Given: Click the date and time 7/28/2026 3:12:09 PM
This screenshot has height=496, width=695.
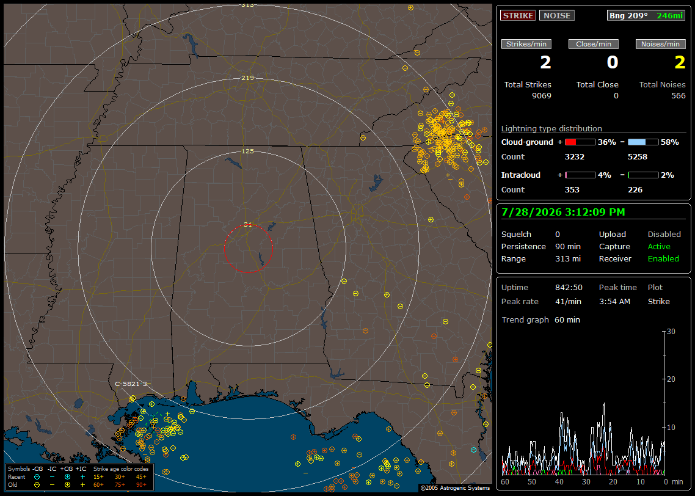Looking at the screenshot, I should (x=563, y=212).
